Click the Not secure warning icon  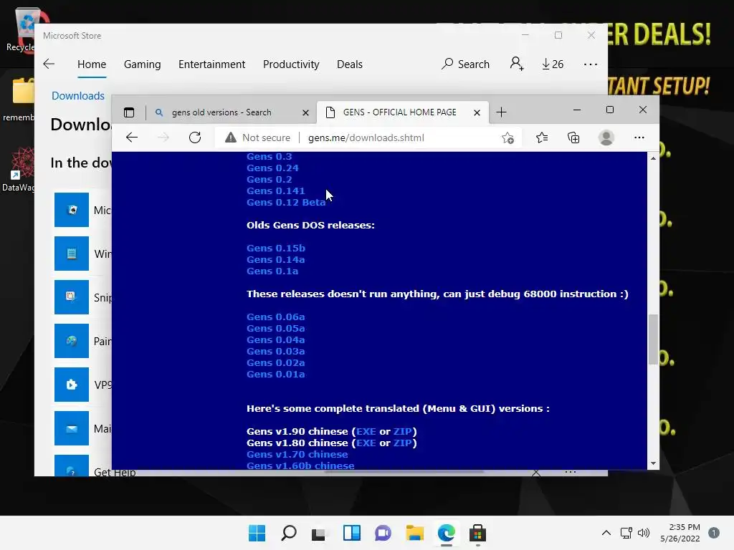click(x=230, y=137)
